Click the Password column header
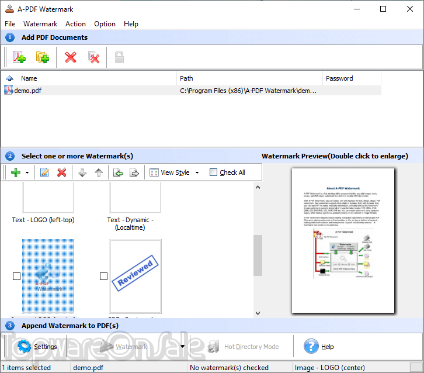 tap(352, 78)
